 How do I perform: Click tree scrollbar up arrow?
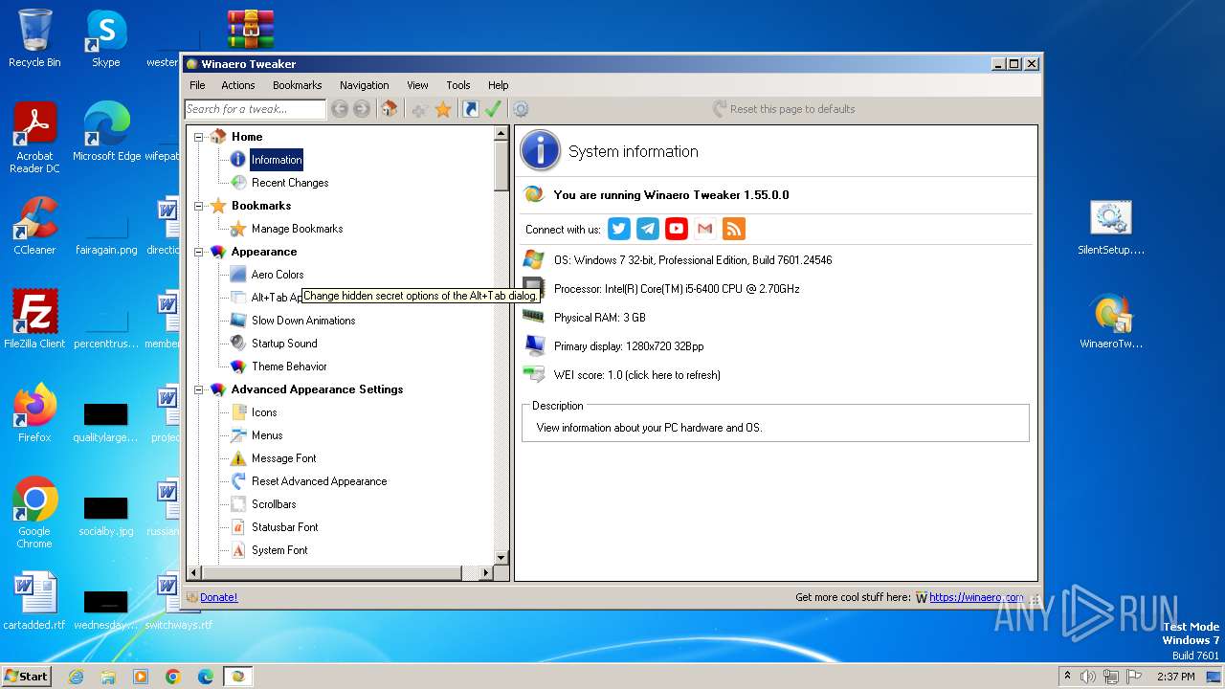501,134
